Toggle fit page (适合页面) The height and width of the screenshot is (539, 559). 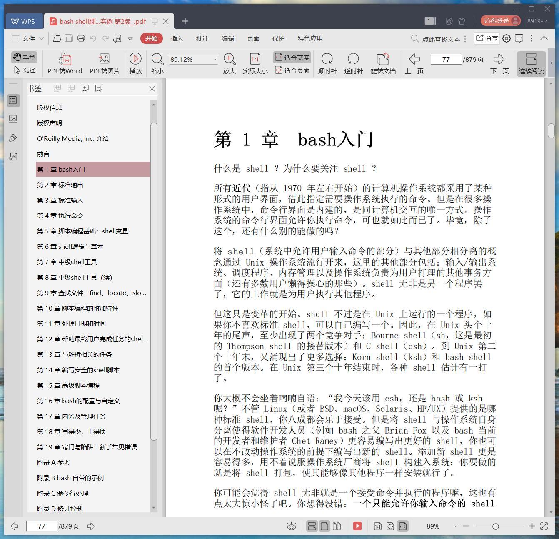point(292,70)
